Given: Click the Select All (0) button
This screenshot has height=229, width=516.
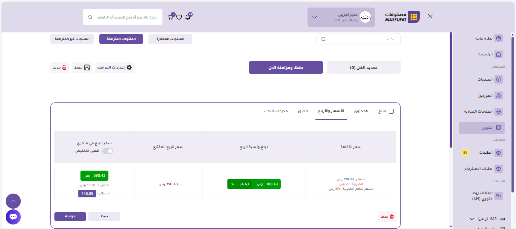Looking at the screenshot, I should pyautogui.click(x=363, y=67).
